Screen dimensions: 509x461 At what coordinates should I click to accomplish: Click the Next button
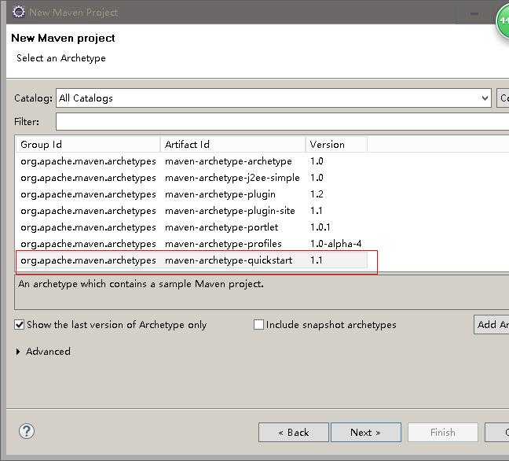pyautogui.click(x=366, y=433)
